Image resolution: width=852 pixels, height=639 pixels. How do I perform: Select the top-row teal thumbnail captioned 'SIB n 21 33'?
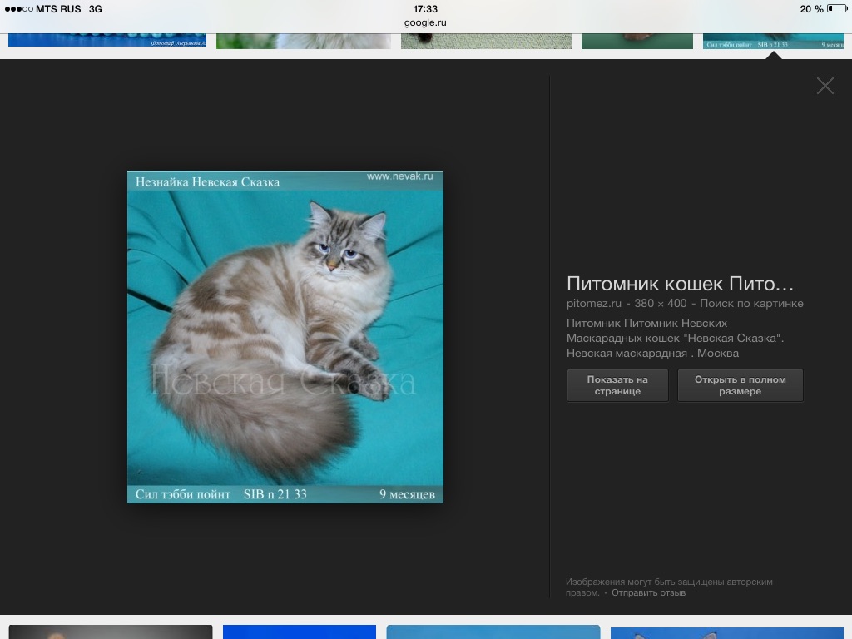(775, 41)
